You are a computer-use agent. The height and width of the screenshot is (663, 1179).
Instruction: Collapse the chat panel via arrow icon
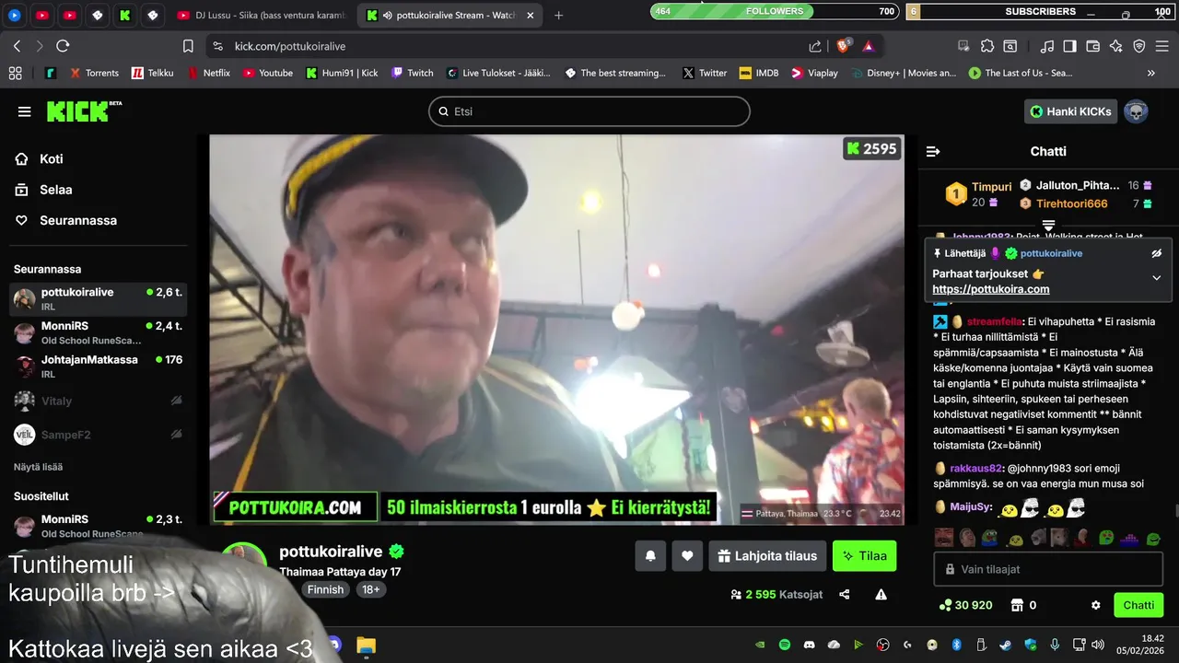click(x=933, y=151)
